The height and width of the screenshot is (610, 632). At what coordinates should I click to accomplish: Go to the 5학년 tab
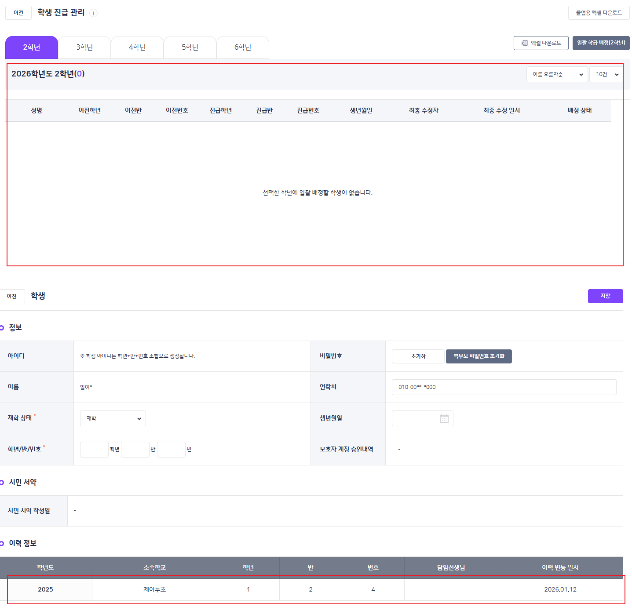(x=190, y=47)
